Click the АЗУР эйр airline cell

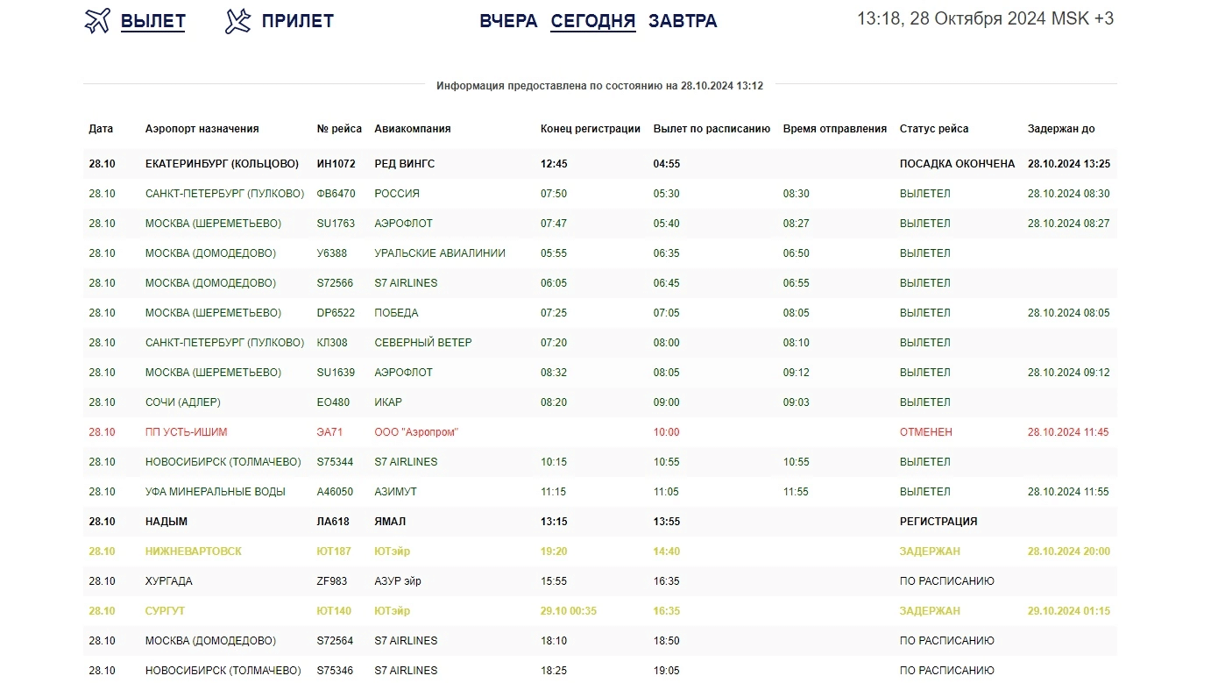(x=398, y=581)
